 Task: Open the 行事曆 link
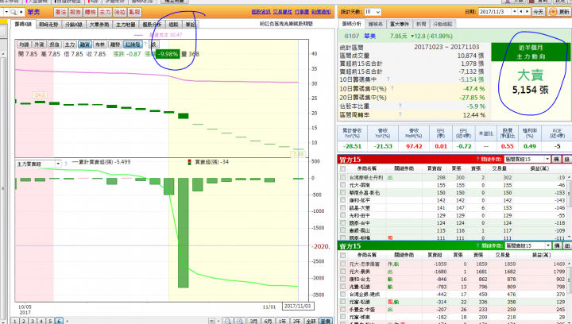pos(302,12)
